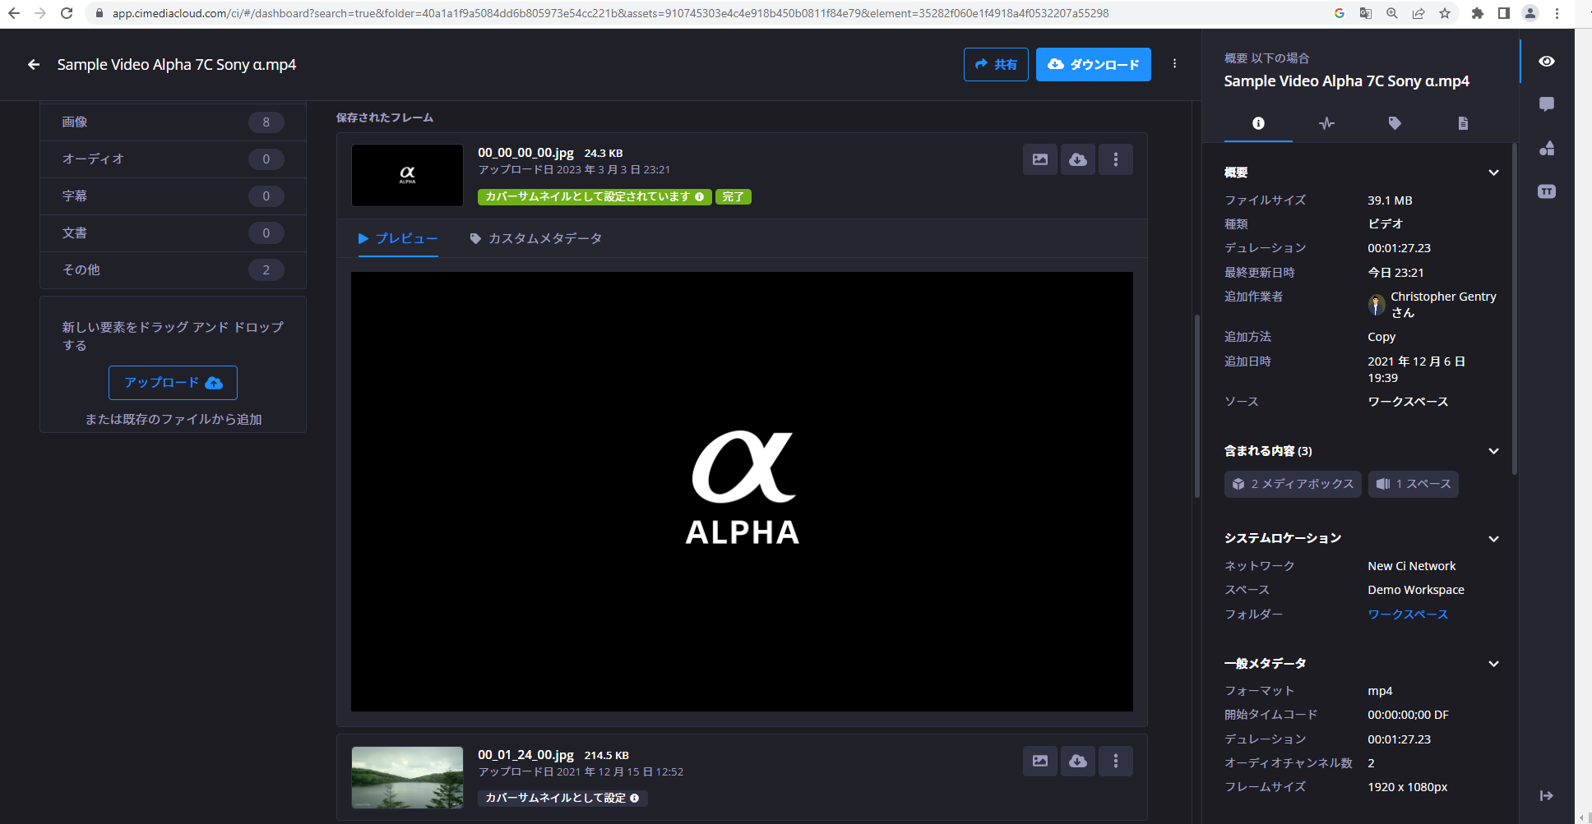This screenshot has height=824, width=1592.
Task: Collapse the システムロケーション section
Action: tap(1493, 539)
